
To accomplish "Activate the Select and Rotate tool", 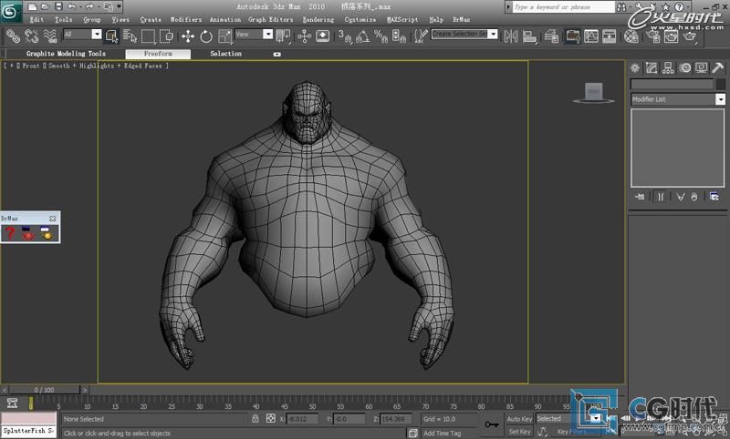I will coord(206,36).
